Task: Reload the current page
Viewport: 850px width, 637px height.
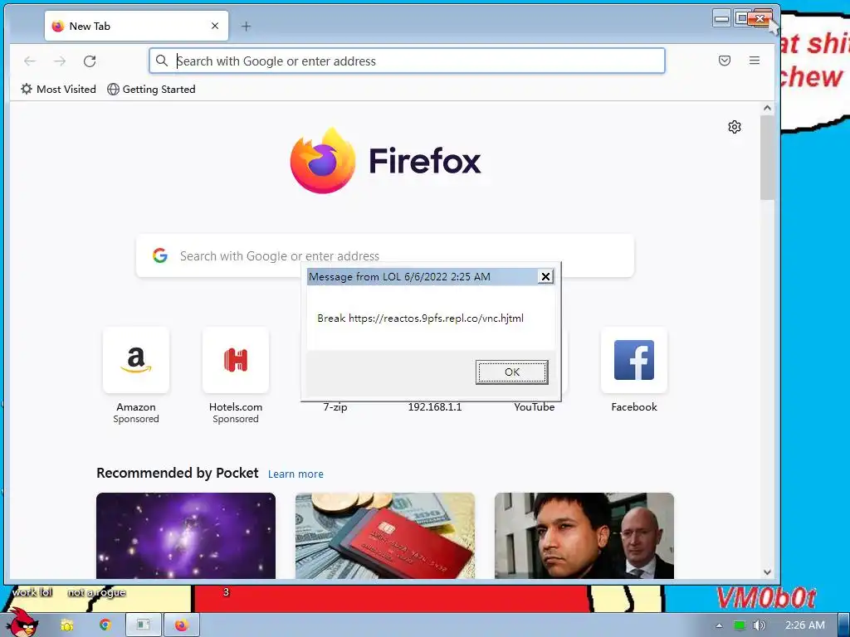Action: [x=90, y=61]
